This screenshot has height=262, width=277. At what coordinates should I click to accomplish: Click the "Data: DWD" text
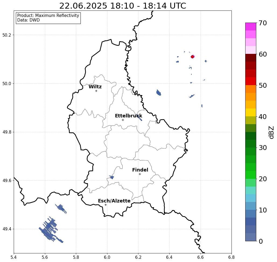[x=29, y=20]
